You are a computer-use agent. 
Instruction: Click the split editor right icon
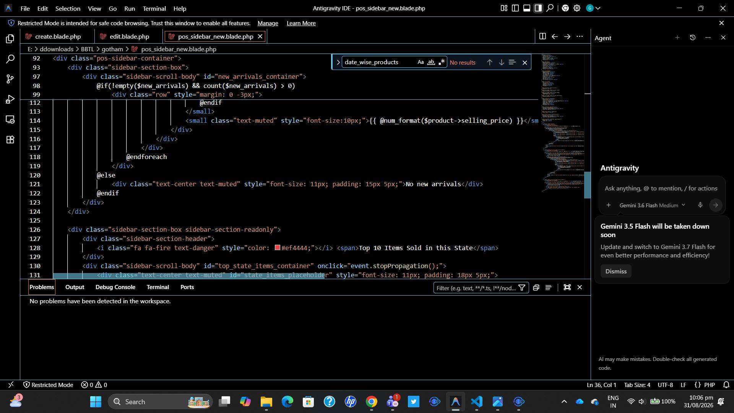(542, 36)
